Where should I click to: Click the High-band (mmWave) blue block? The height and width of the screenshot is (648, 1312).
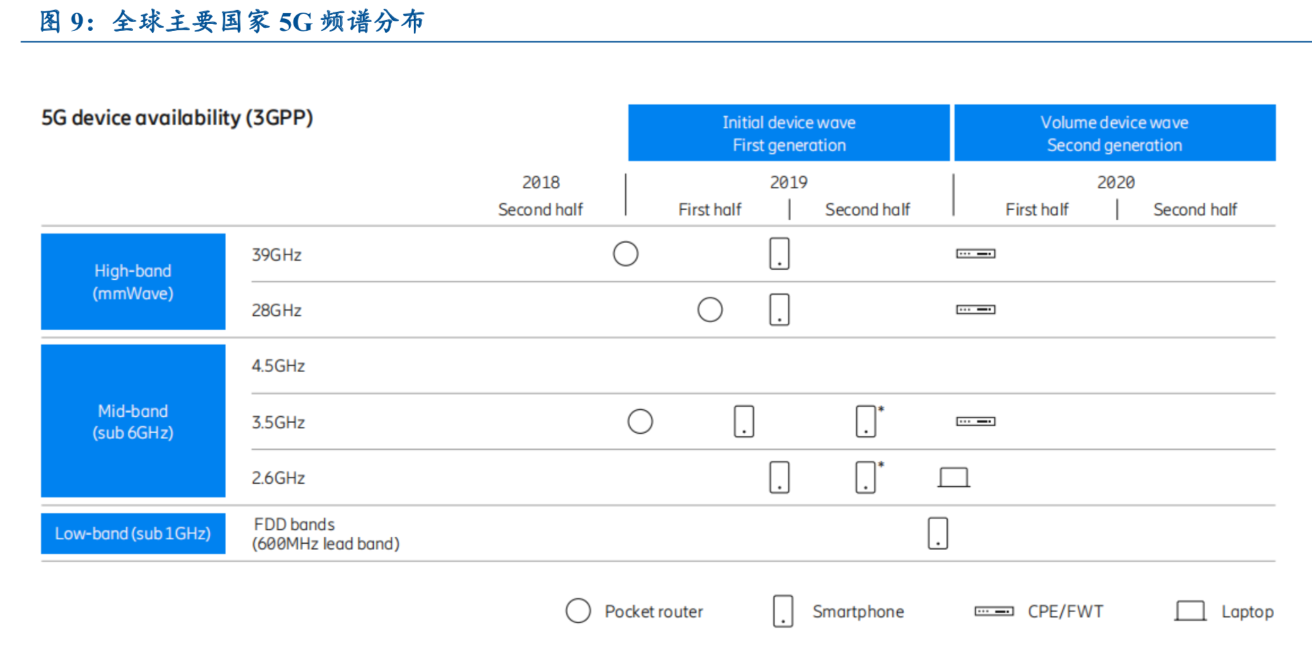(x=133, y=282)
